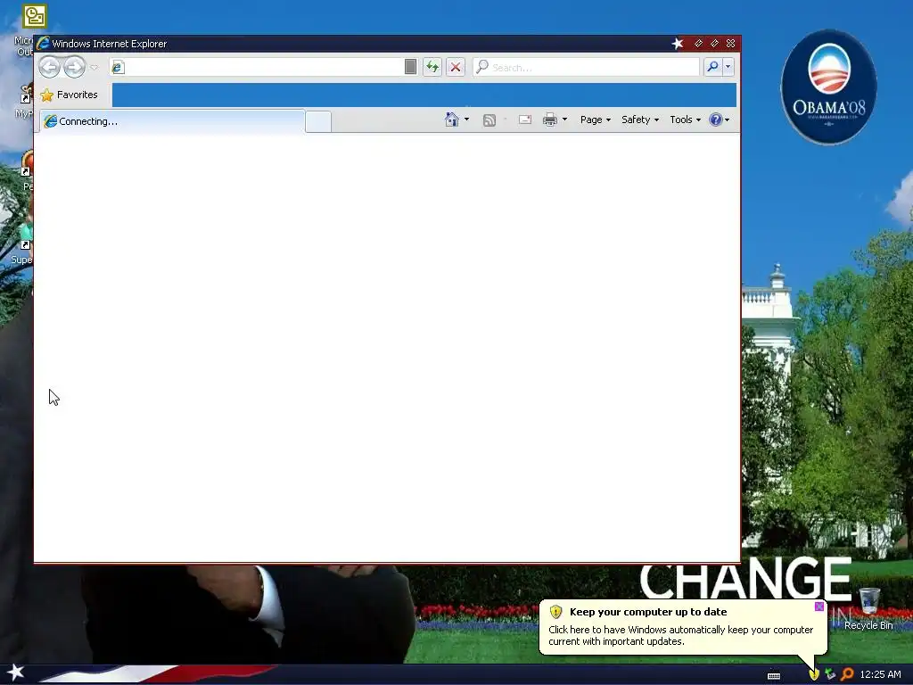Click the yellow Windows Update shield tray icon

[813, 674]
